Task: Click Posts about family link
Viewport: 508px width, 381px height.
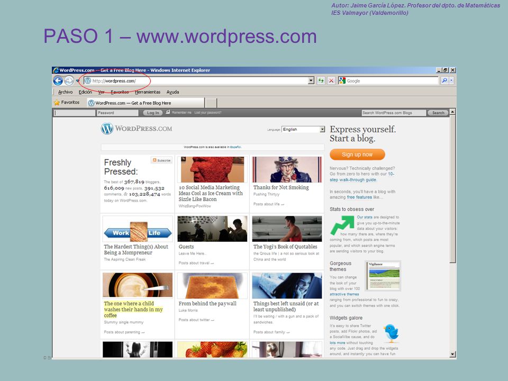Action: (271, 332)
